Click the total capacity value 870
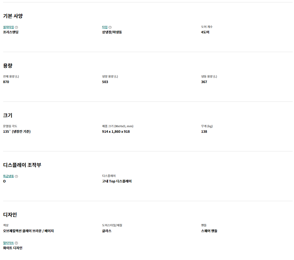 pyautogui.click(x=6, y=82)
